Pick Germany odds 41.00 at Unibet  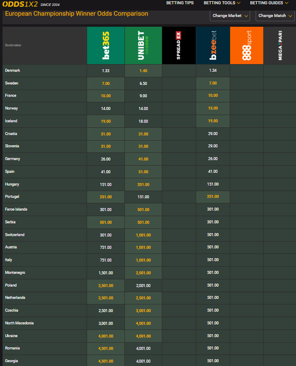[143, 159]
